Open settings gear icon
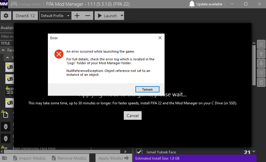Screen dimensions: 266x162 click(6, 16)
